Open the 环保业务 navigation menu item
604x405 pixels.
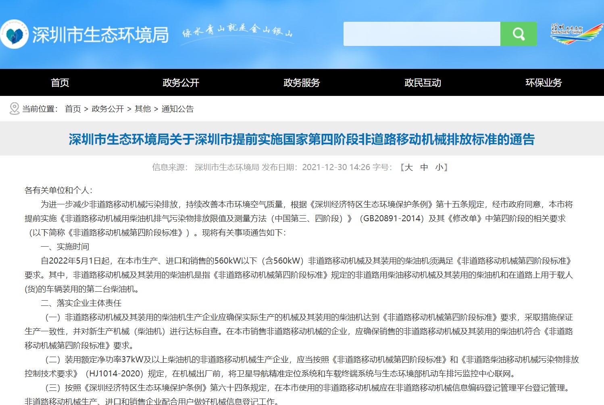[x=544, y=83]
